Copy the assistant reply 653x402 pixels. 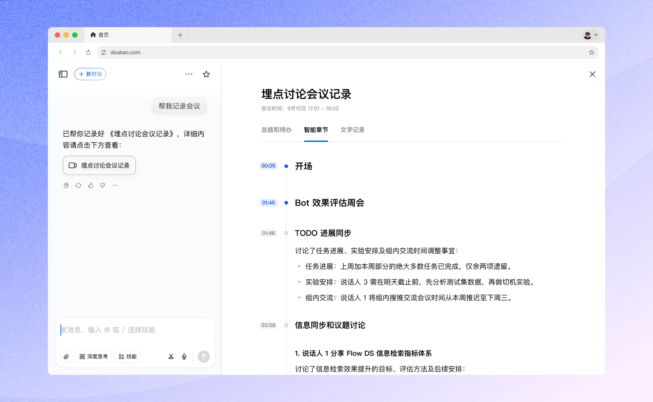tap(66, 186)
